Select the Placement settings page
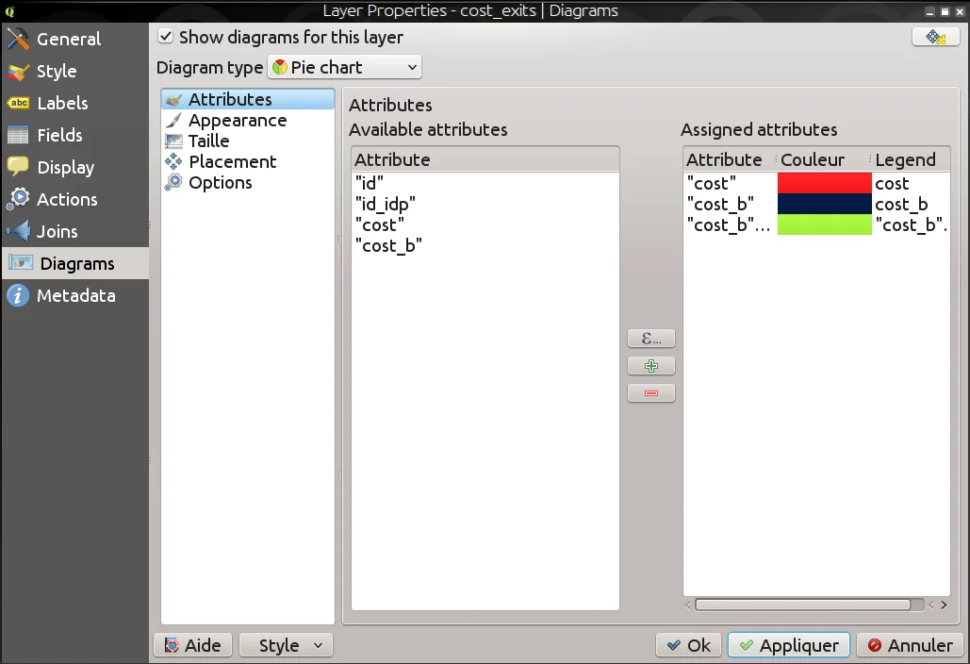The width and height of the screenshot is (970, 664). tap(232, 162)
